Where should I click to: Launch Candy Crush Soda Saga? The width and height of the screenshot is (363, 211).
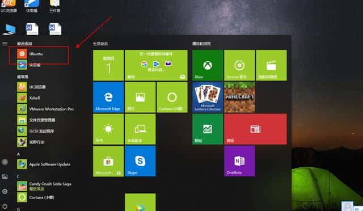(44, 186)
